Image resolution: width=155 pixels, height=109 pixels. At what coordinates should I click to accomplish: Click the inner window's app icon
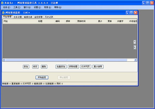point(3,13)
